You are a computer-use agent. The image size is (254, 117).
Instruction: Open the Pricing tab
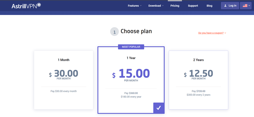tap(175, 6)
